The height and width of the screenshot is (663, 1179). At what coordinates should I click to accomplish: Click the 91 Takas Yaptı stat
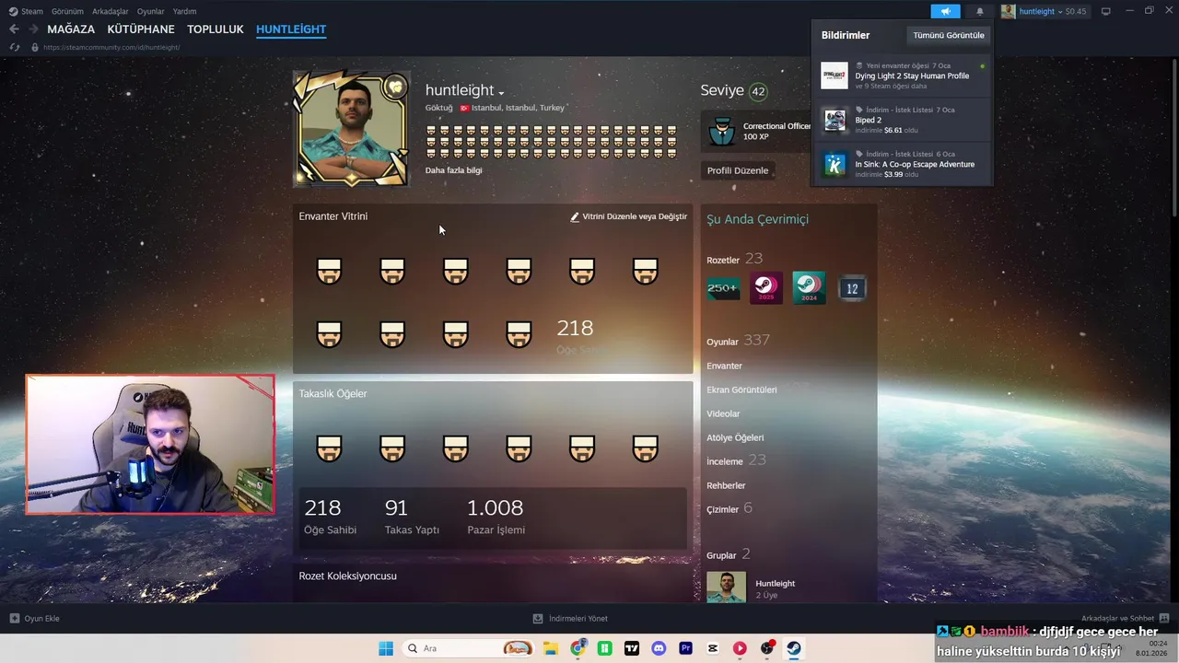(x=412, y=517)
